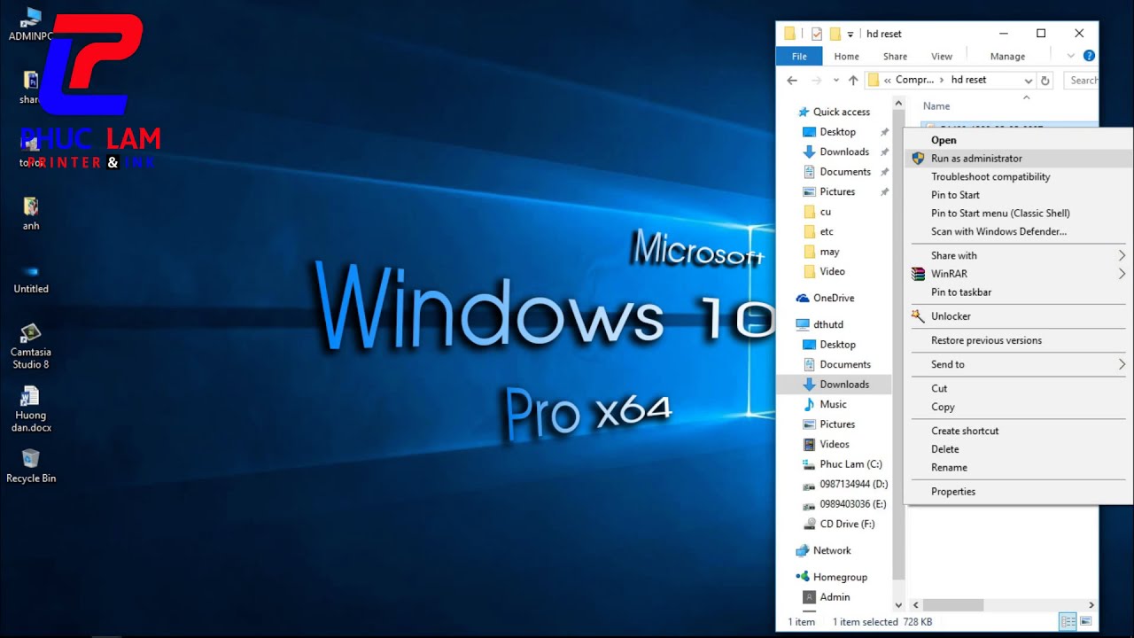The width and height of the screenshot is (1134, 638).
Task: Click the Search input field
Action: (x=1081, y=80)
